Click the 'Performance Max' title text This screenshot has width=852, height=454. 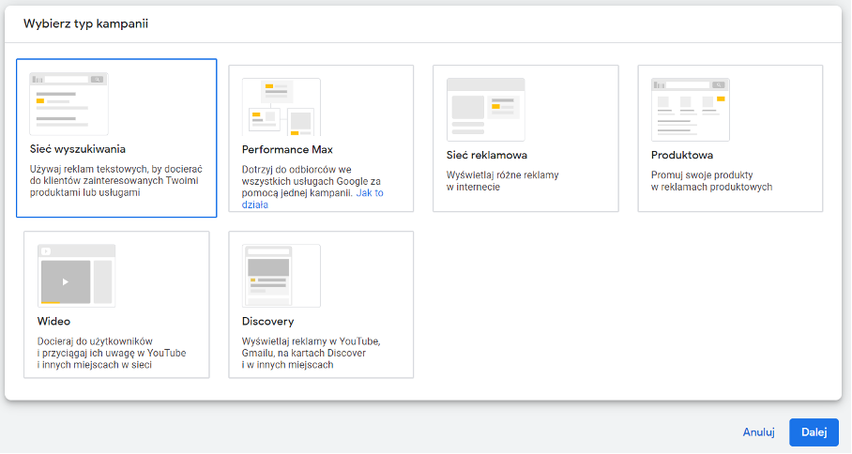click(x=287, y=149)
